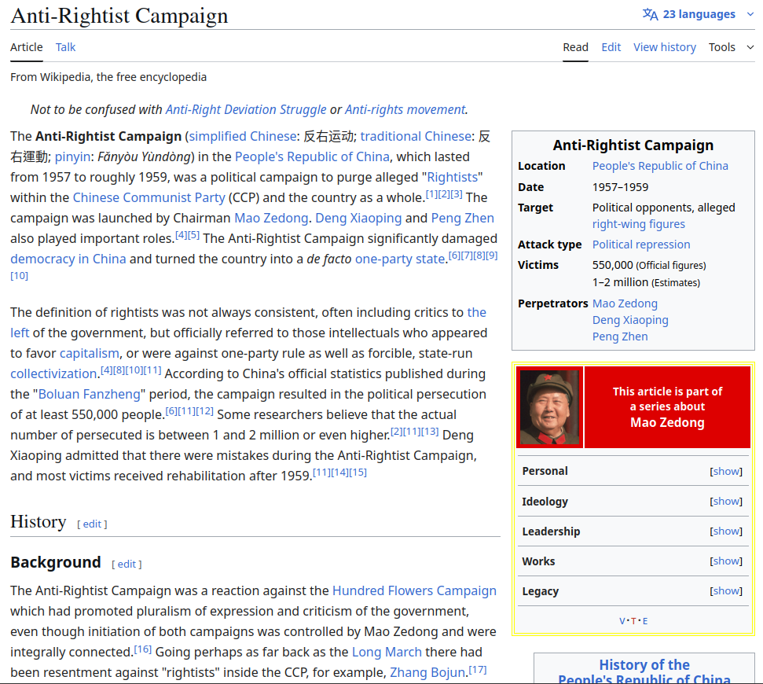
Task: Select the Read tab
Action: point(575,47)
